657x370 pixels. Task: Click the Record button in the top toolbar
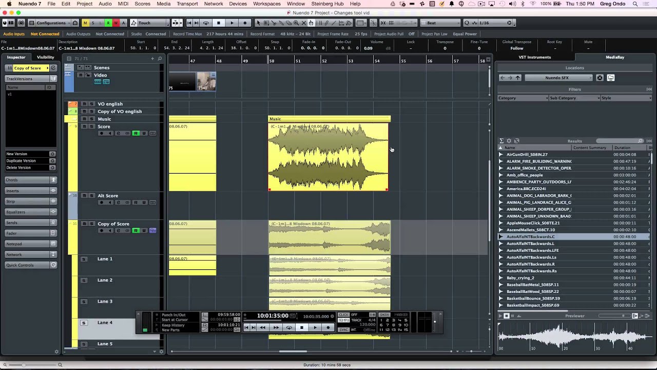245,23
